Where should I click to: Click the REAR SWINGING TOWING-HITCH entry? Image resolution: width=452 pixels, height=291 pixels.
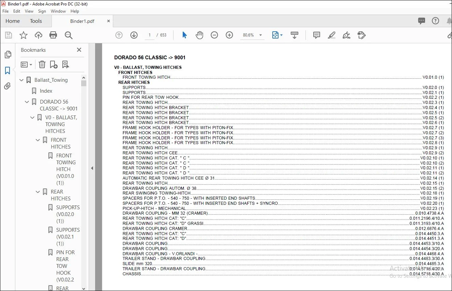click(x=283, y=193)
